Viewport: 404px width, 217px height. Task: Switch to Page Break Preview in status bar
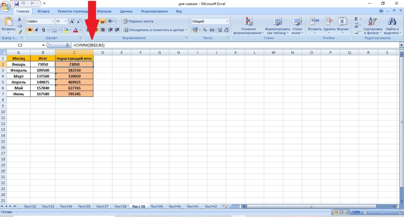[347, 212]
